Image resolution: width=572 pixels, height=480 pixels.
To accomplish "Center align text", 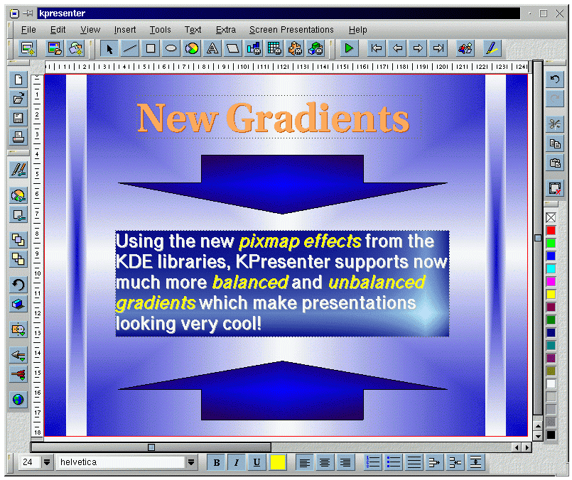I will (325, 462).
